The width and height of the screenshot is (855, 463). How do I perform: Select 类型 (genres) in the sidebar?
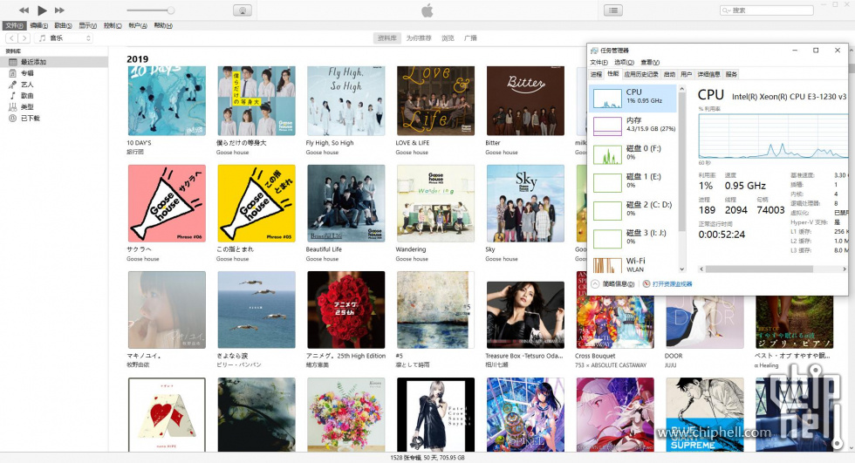click(54, 106)
